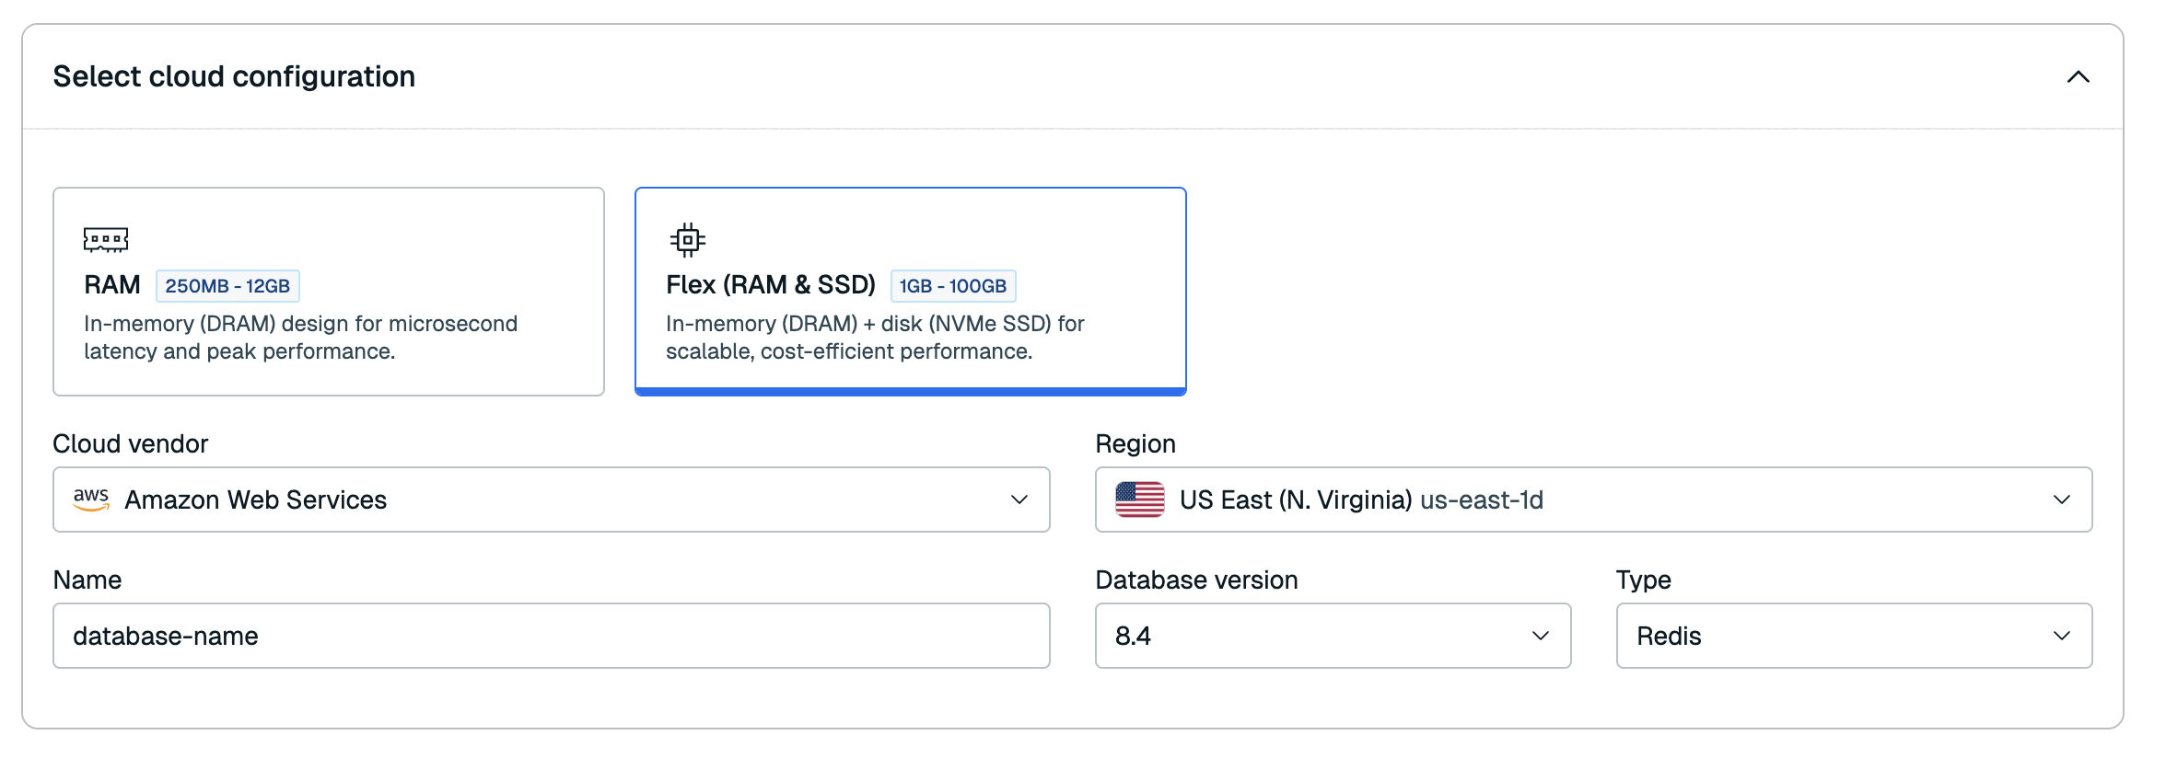
Task: Click the Region field chevron arrow
Action: click(2061, 500)
